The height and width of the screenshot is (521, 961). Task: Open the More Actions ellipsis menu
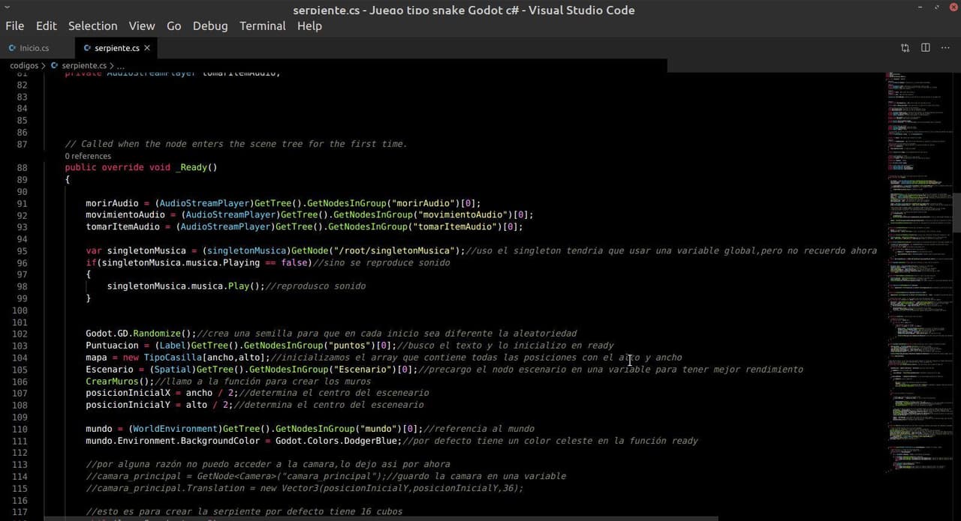(x=945, y=48)
